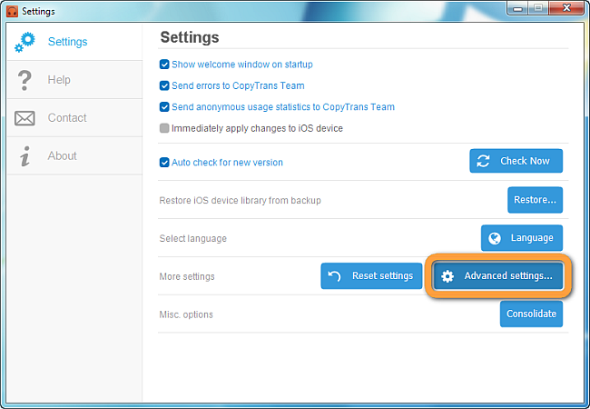Screen dimensions: 590x409
Task: Switch to the Help section label
Action: pos(59,80)
